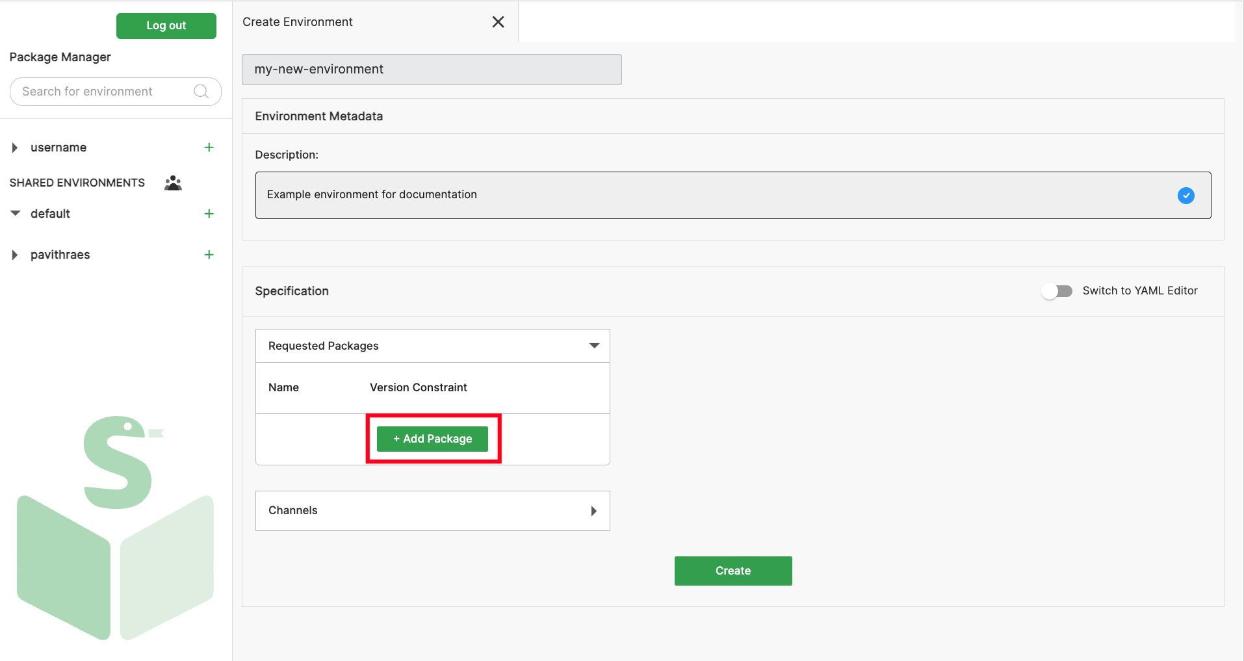Image resolution: width=1244 pixels, height=661 pixels.
Task: Click the my-new-environment name field
Action: point(431,69)
